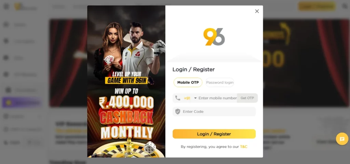Click the cashback monthly promo banner
The width and height of the screenshot is (350, 164).
pyautogui.click(x=126, y=81)
